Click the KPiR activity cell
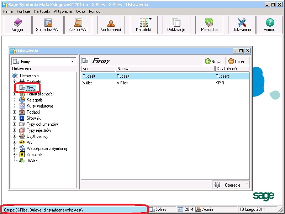The height and width of the screenshot is (214, 285). (220, 83)
